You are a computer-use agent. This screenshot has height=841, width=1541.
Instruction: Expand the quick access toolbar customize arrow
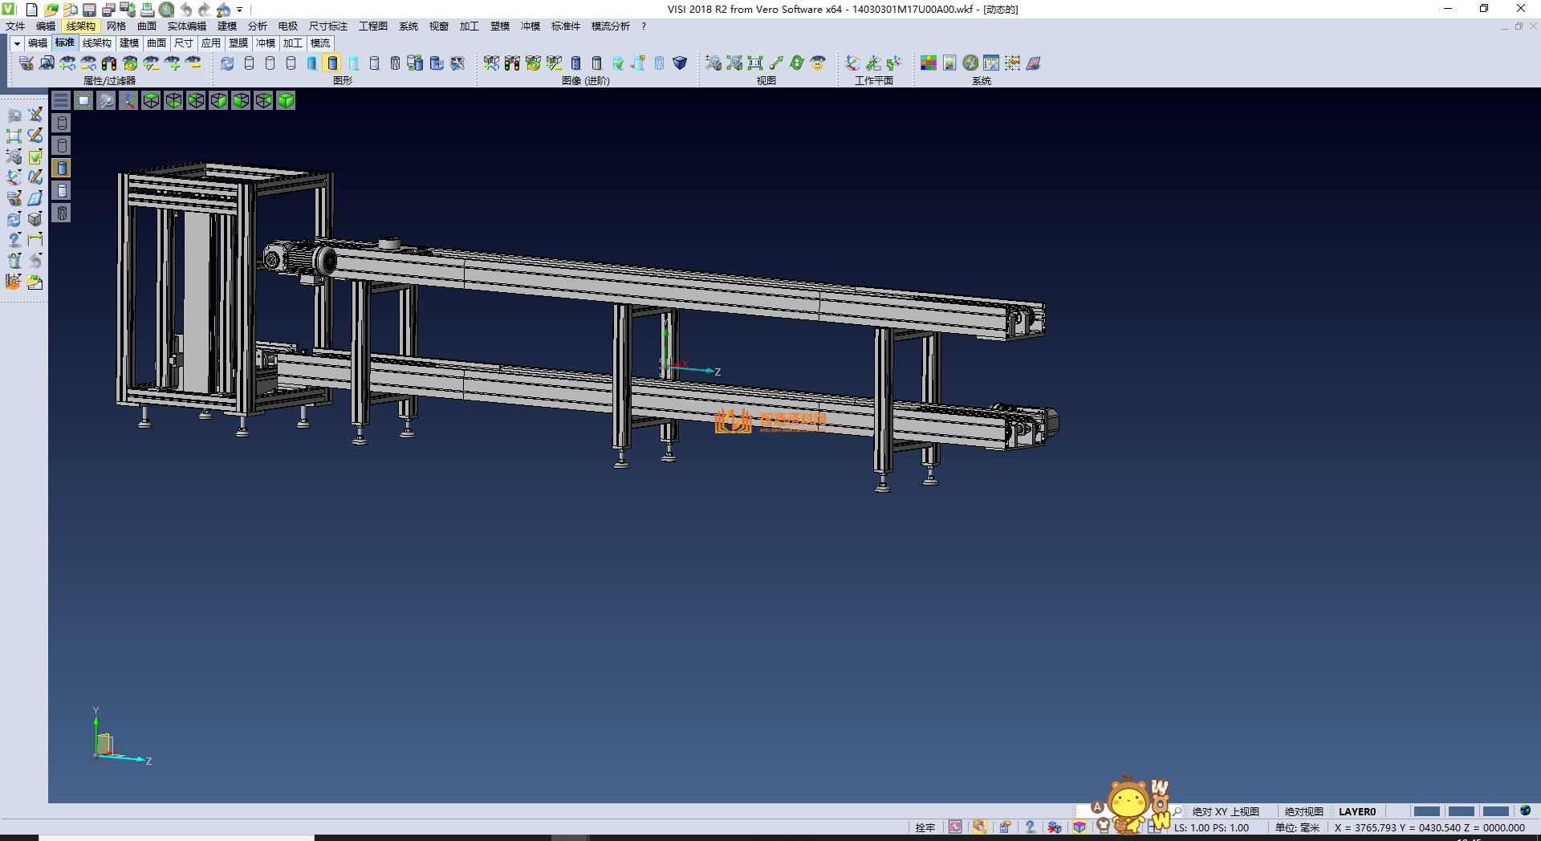[x=240, y=10]
